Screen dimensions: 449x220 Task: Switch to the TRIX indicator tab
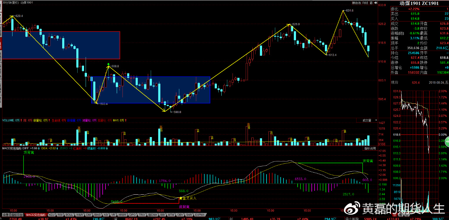tap(142, 215)
